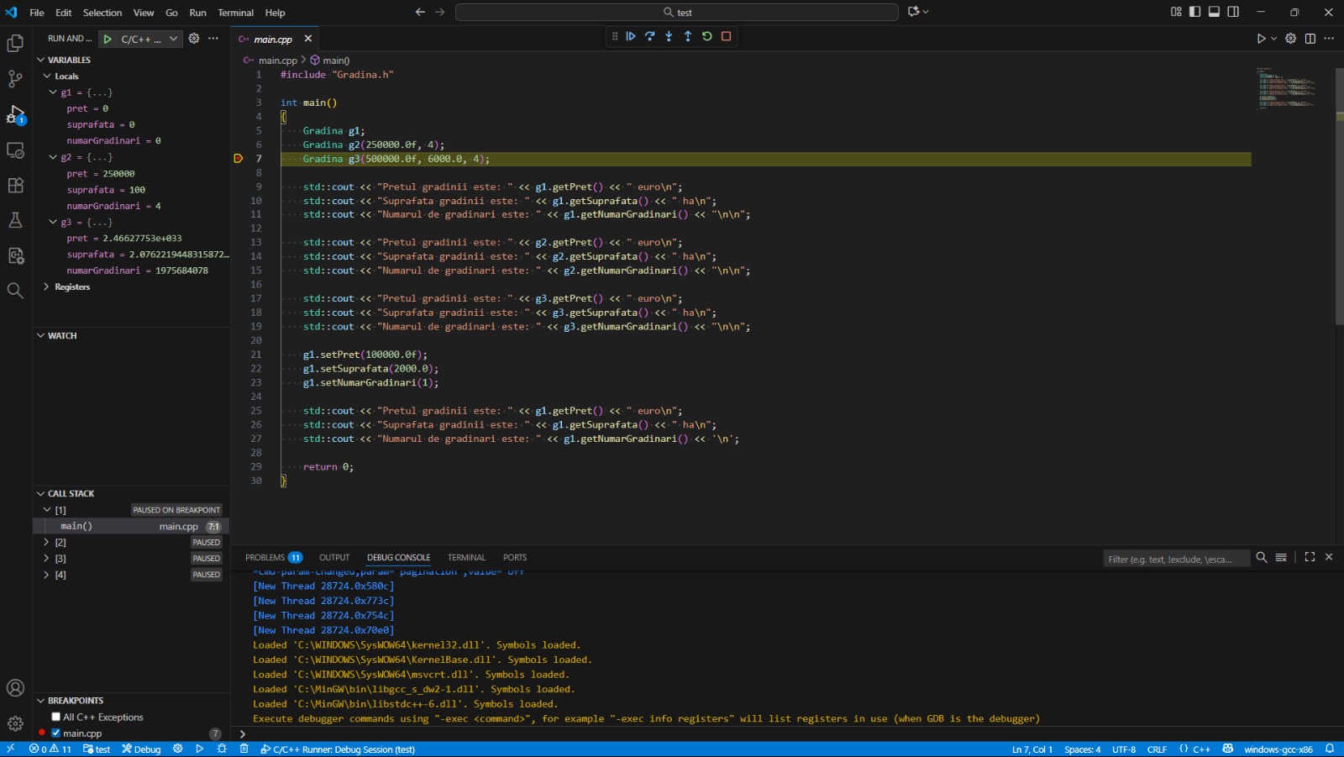Image resolution: width=1344 pixels, height=757 pixels.
Task: Open the Search view in activity bar
Action: click(15, 291)
